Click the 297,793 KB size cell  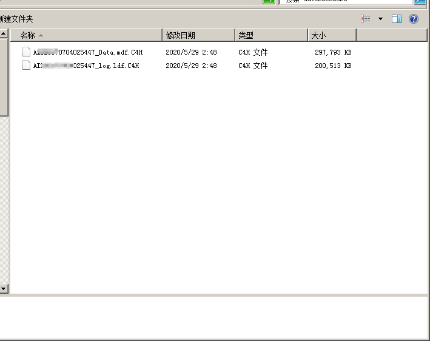[x=333, y=52]
